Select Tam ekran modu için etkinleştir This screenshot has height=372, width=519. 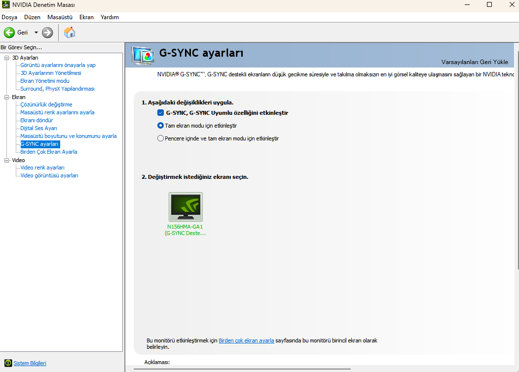tap(160, 126)
